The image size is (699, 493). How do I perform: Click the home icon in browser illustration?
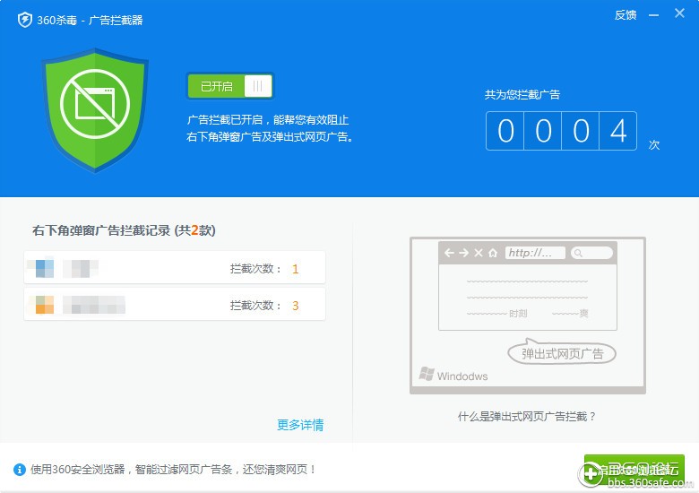point(493,254)
